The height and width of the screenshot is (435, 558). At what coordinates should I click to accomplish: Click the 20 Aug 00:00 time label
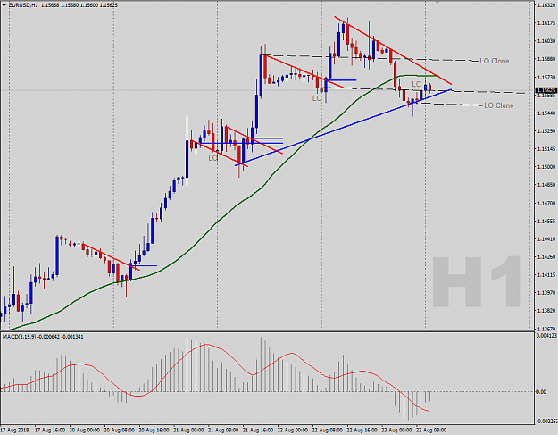[x=85, y=430]
